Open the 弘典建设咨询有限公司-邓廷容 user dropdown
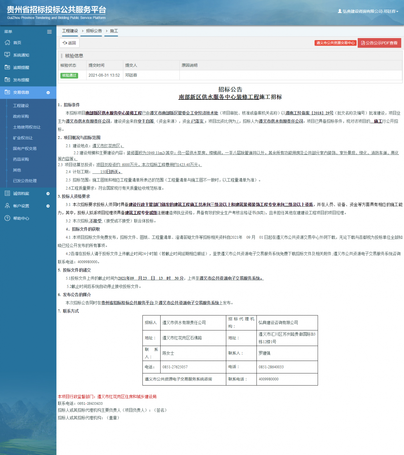Screen dimensions: 404x455 [369, 11]
